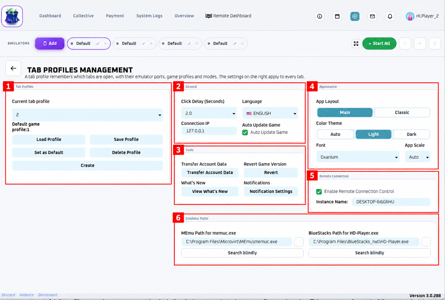The height and width of the screenshot is (300, 445).
Task: Open the Discord footer link
Action: tap(8, 295)
